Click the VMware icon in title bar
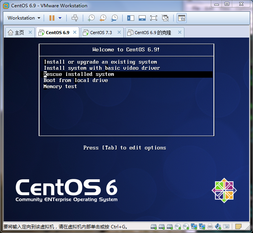The height and width of the screenshot is (233, 253). pos(6,6)
